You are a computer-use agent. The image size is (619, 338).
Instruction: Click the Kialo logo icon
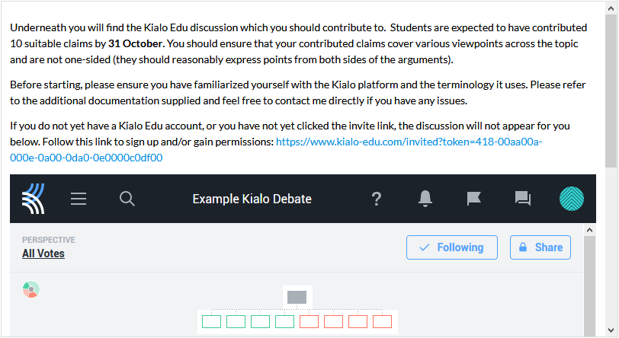click(34, 199)
